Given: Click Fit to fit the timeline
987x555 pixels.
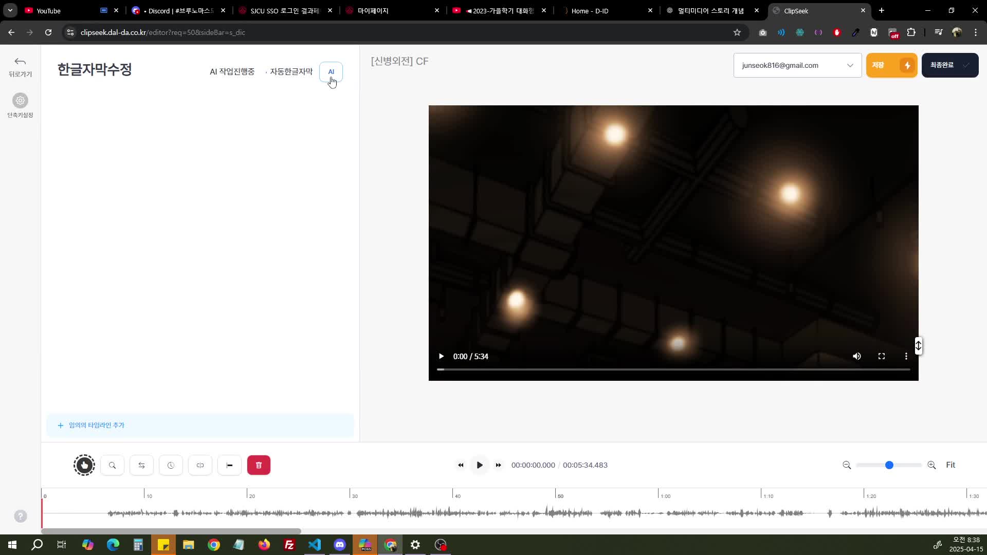Looking at the screenshot, I should point(951,466).
